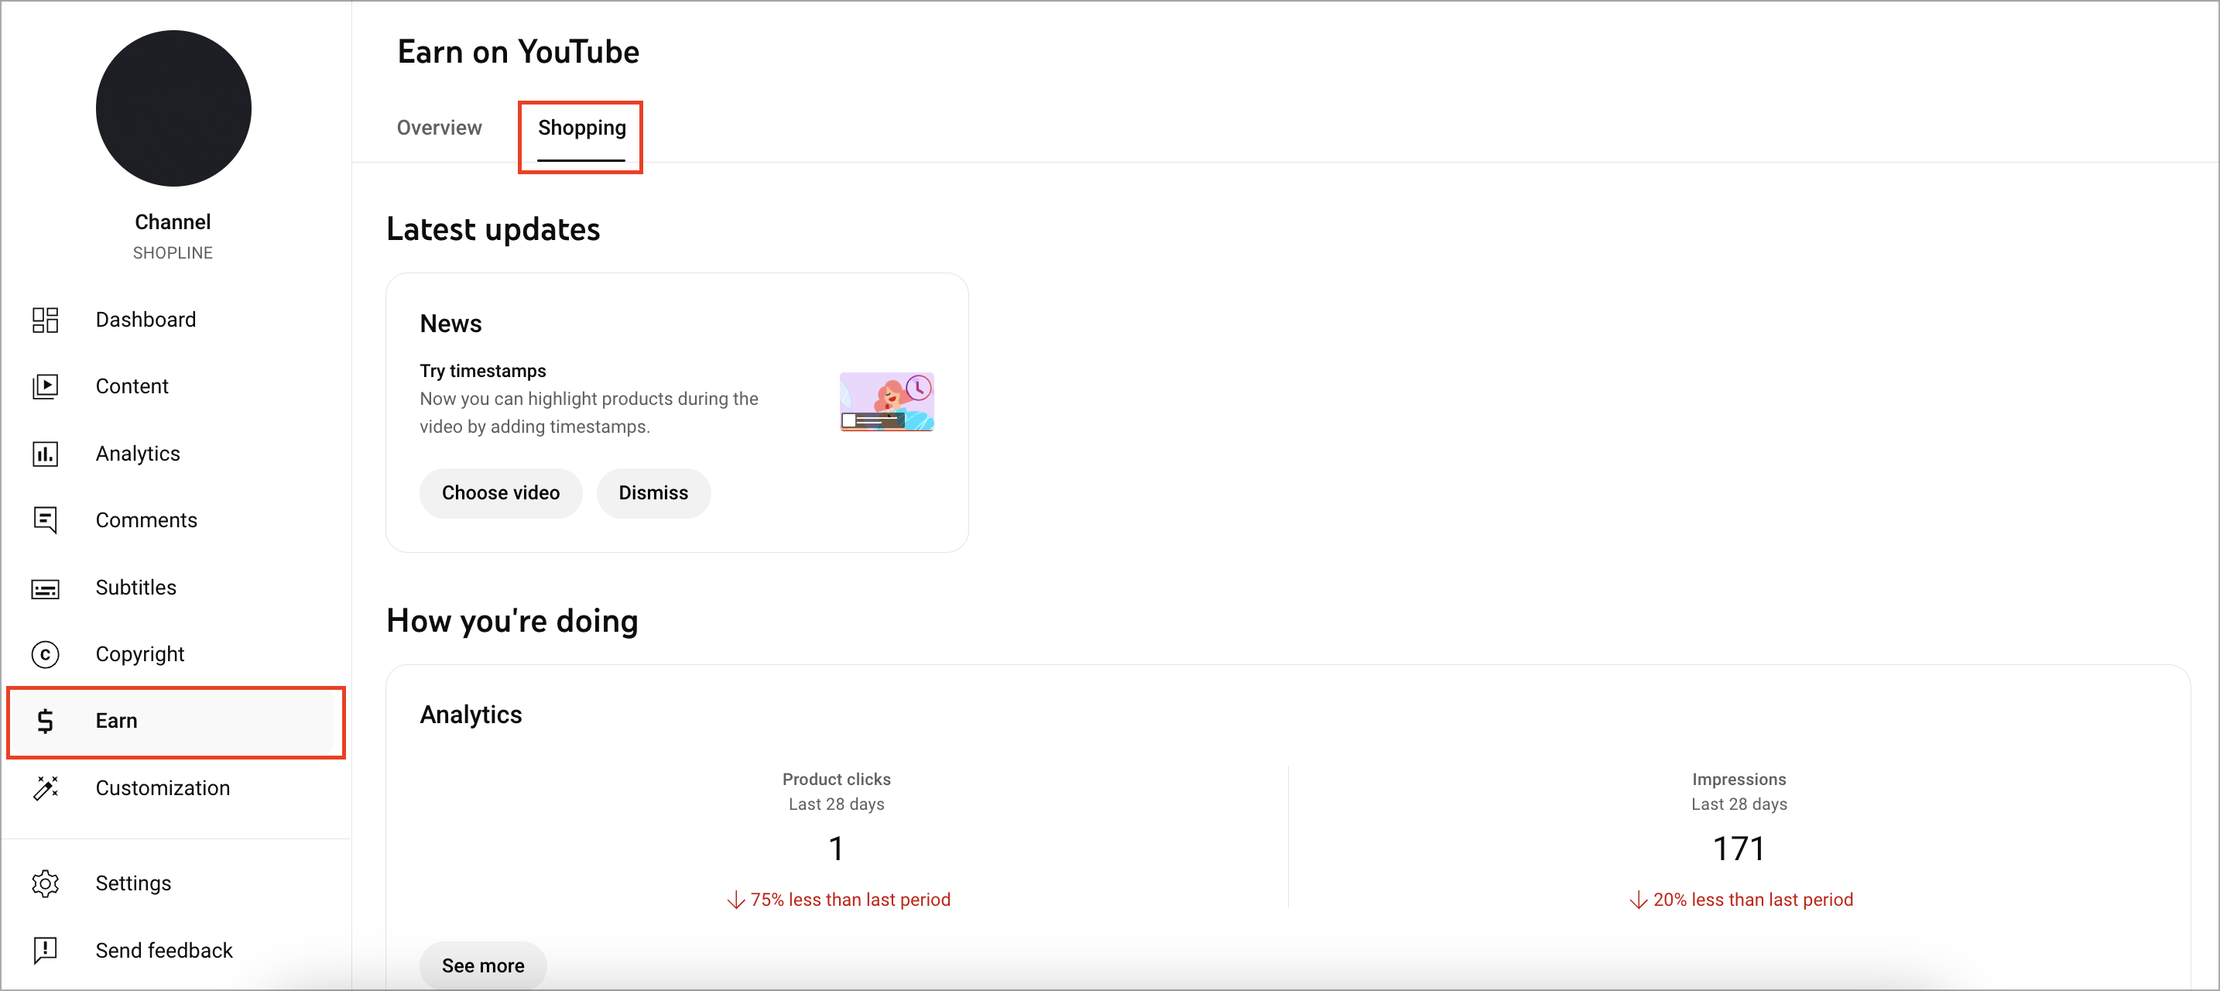Click the channel avatar circle
Viewport: 2220px width, 991px height.
tap(173, 108)
